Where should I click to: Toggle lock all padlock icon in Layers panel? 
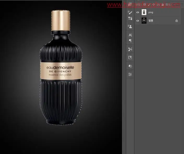tap(163, 5)
